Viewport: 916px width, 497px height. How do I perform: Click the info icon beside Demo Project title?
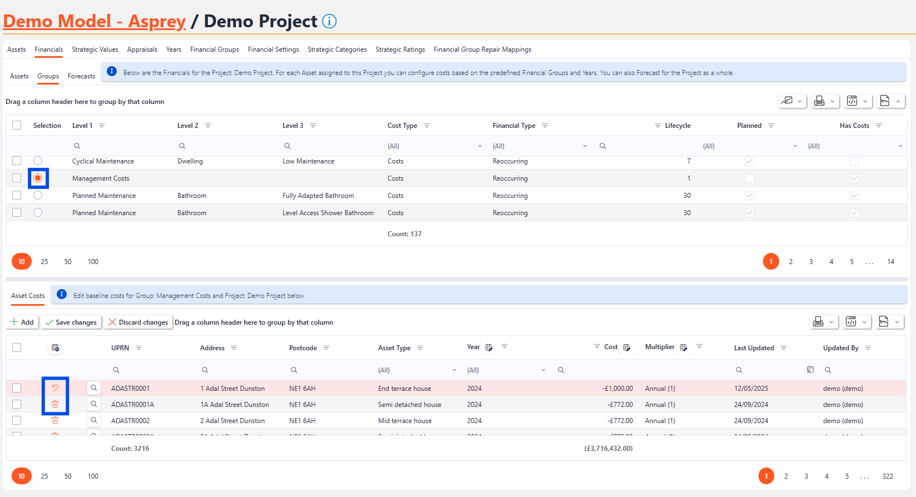point(329,21)
